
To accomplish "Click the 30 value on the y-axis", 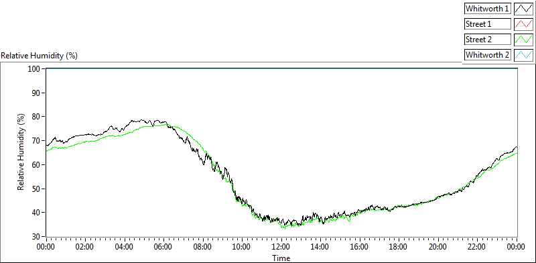I will coord(37,237).
